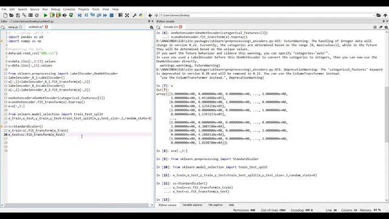This screenshot has width=389, height=219.
Task: Select the IPython console bottom tab
Action: click(168, 205)
